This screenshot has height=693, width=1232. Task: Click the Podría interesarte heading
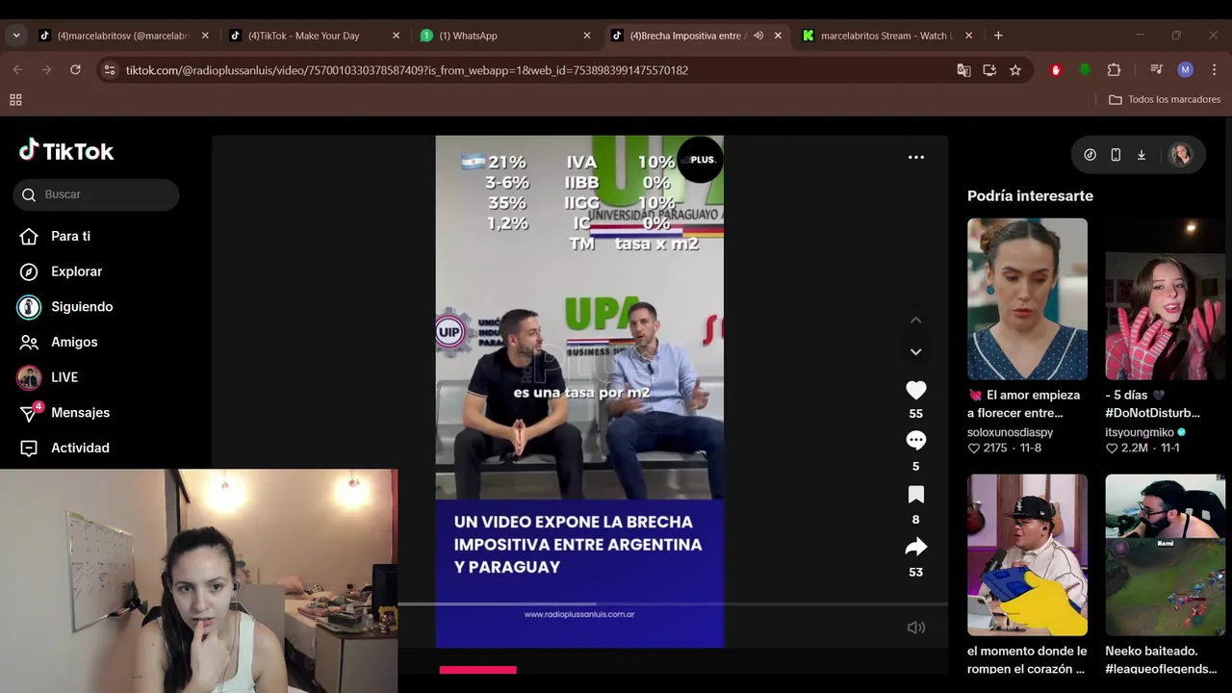pyautogui.click(x=1030, y=195)
